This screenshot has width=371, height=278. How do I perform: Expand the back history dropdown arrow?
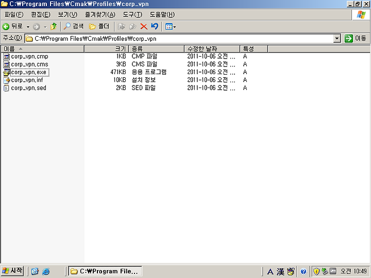pyautogui.click(x=28, y=27)
